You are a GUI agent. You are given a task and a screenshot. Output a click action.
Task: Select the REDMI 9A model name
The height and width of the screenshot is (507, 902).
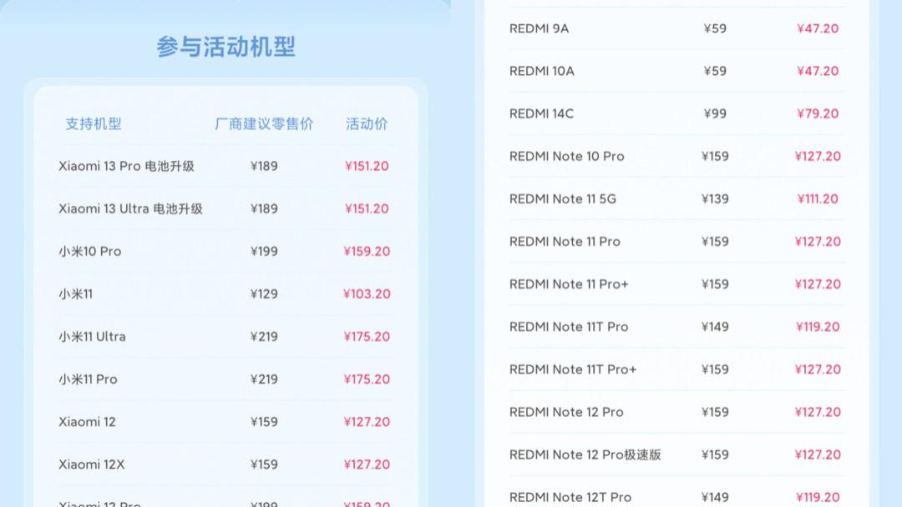pyautogui.click(x=539, y=28)
